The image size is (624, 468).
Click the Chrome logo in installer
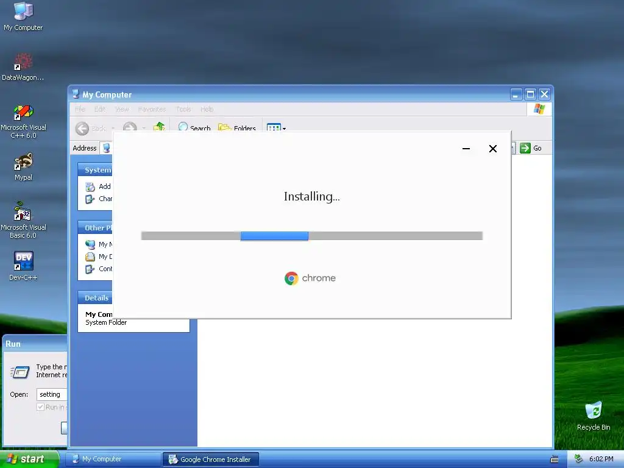click(x=291, y=278)
